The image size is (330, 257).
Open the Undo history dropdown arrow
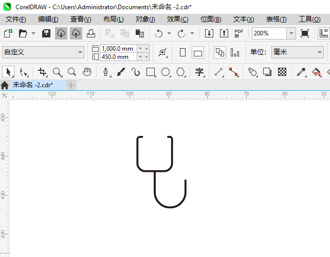coord(169,33)
